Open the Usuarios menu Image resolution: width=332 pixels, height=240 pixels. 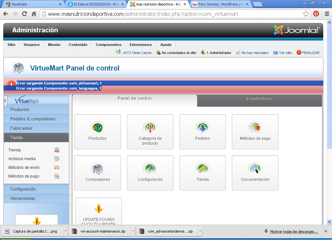(32, 45)
